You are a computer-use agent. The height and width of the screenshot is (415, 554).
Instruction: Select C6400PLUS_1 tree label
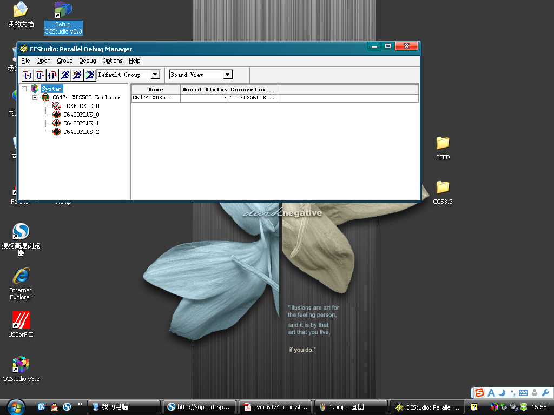click(x=81, y=123)
